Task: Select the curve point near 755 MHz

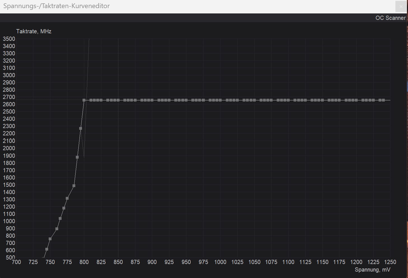Action: (x=50, y=239)
